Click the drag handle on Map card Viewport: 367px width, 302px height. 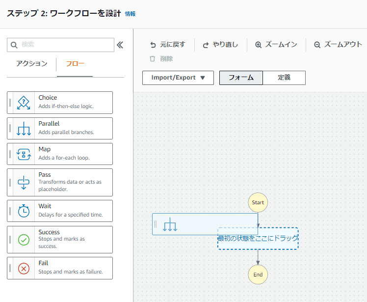tap(10, 154)
